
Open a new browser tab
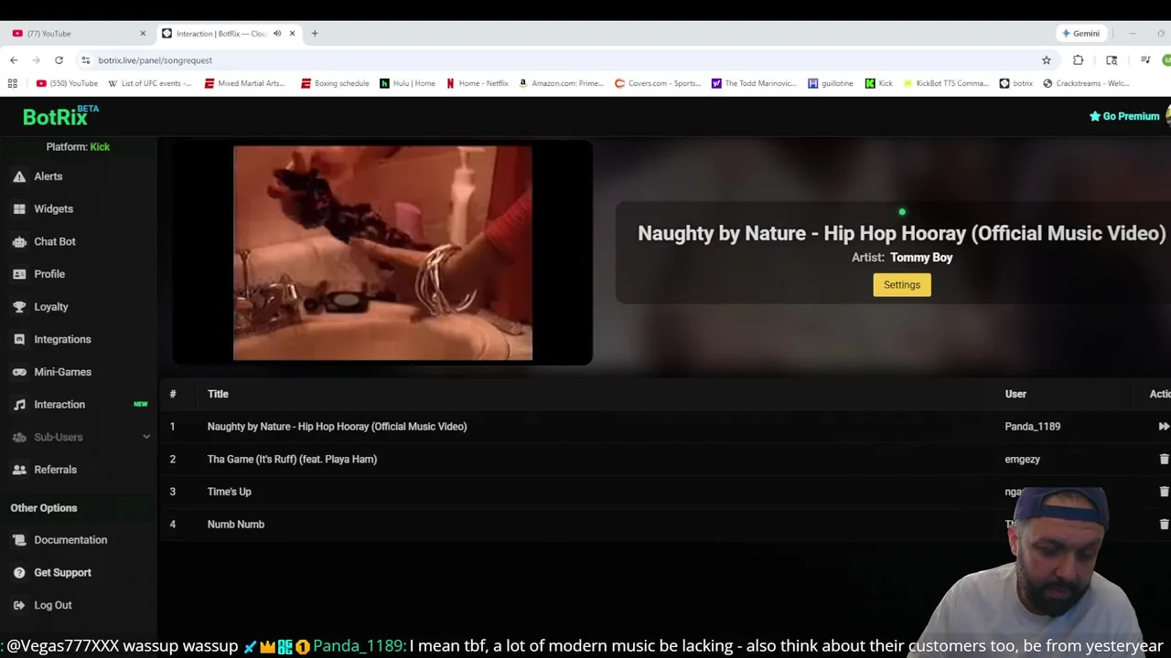[x=315, y=34]
